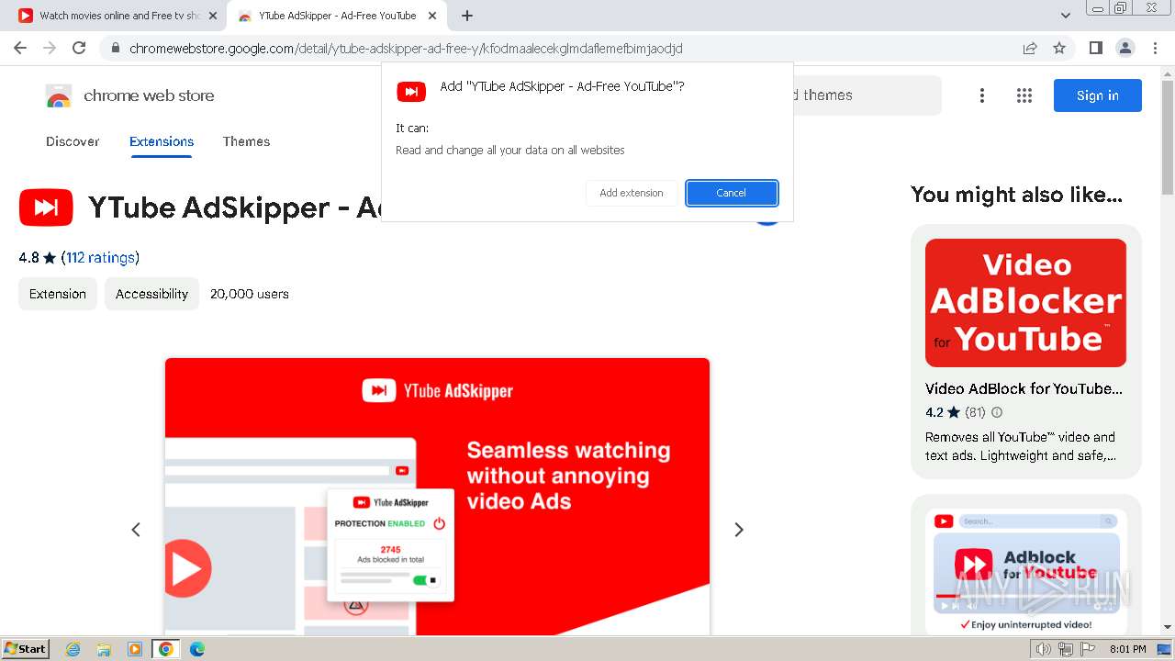Close the 'Watch movies online' tab
Screen dimensions: 1175x661
pos(213,16)
